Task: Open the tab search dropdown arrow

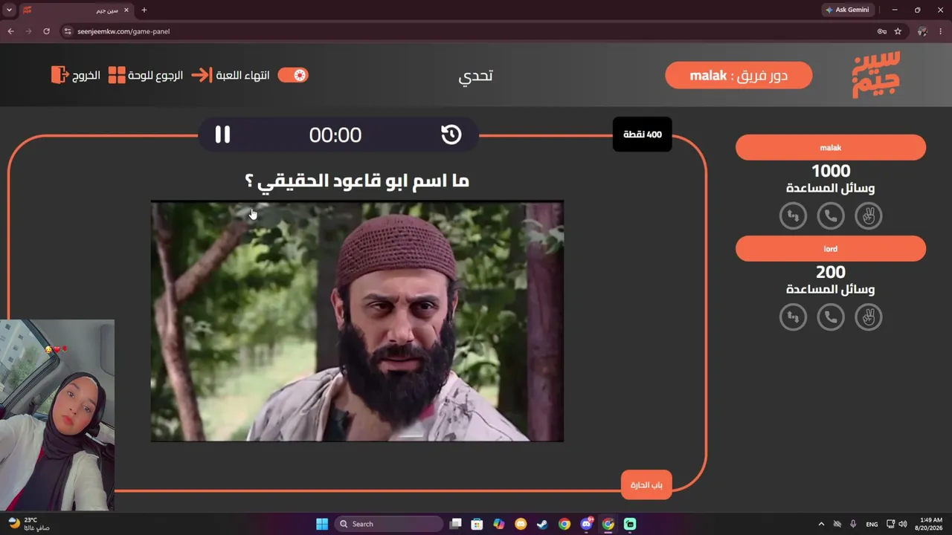Action: click(9, 10)
